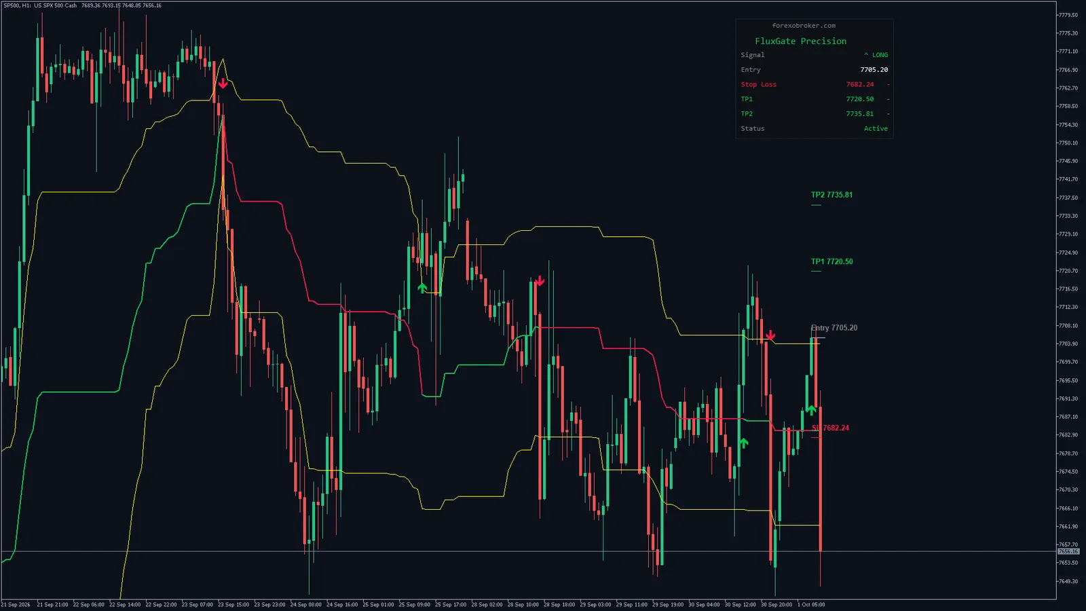Click the 'Signal' row label in panel
The image size is (1086, 611).
[753, 55]
